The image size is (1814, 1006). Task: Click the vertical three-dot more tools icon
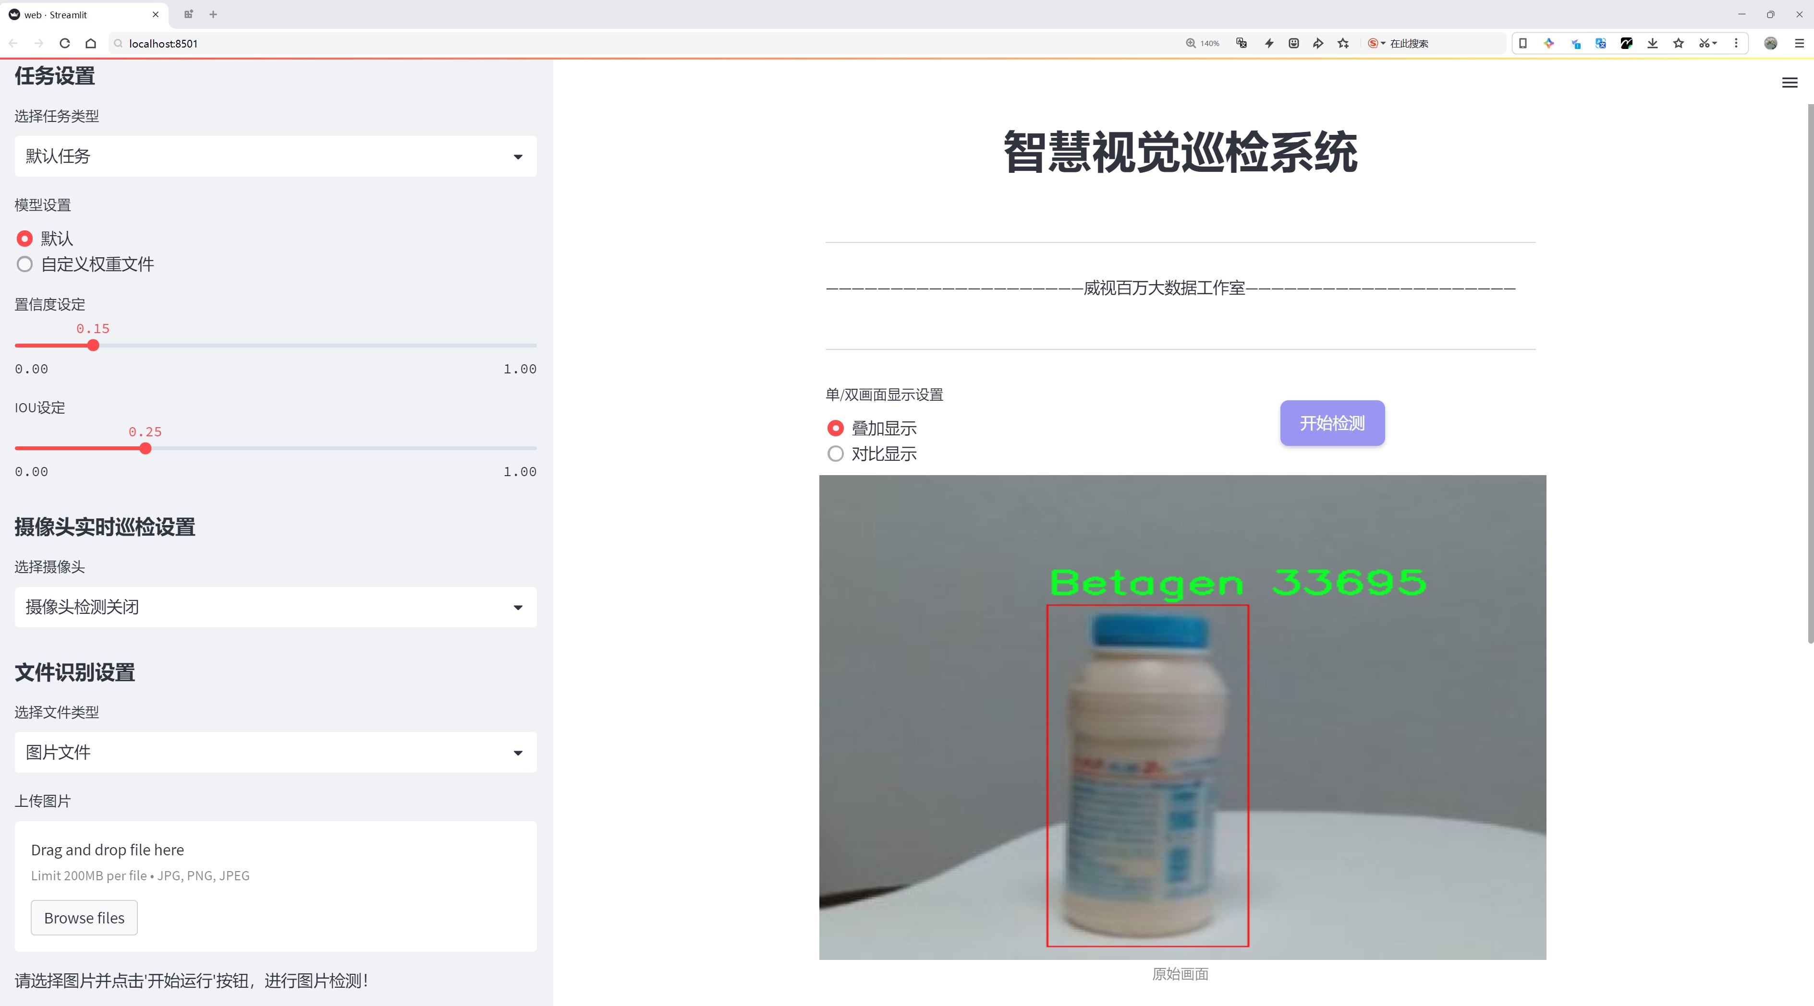tap(1736, 44)
